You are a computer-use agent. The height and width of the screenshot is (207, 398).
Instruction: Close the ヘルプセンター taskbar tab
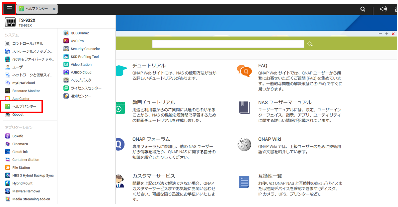(x=54, y=9)
